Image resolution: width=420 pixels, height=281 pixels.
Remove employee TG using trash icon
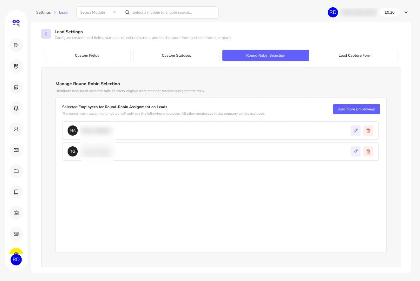click(368, 151)
